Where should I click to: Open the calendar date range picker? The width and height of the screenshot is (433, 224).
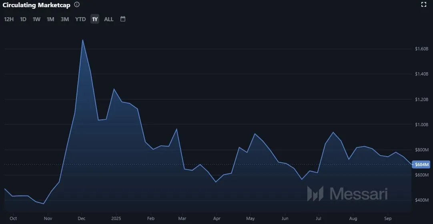pyautogui.click(x=123, y=19)
